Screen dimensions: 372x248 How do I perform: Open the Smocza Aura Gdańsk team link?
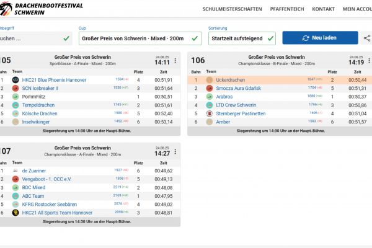[x=238, y=88]
